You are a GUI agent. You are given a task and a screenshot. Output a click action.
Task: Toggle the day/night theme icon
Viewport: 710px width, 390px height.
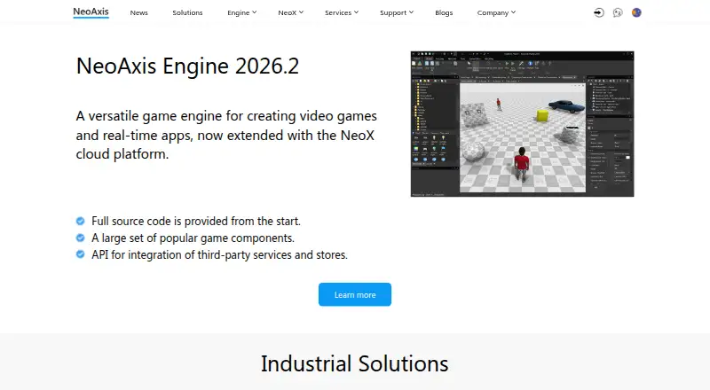636,12
